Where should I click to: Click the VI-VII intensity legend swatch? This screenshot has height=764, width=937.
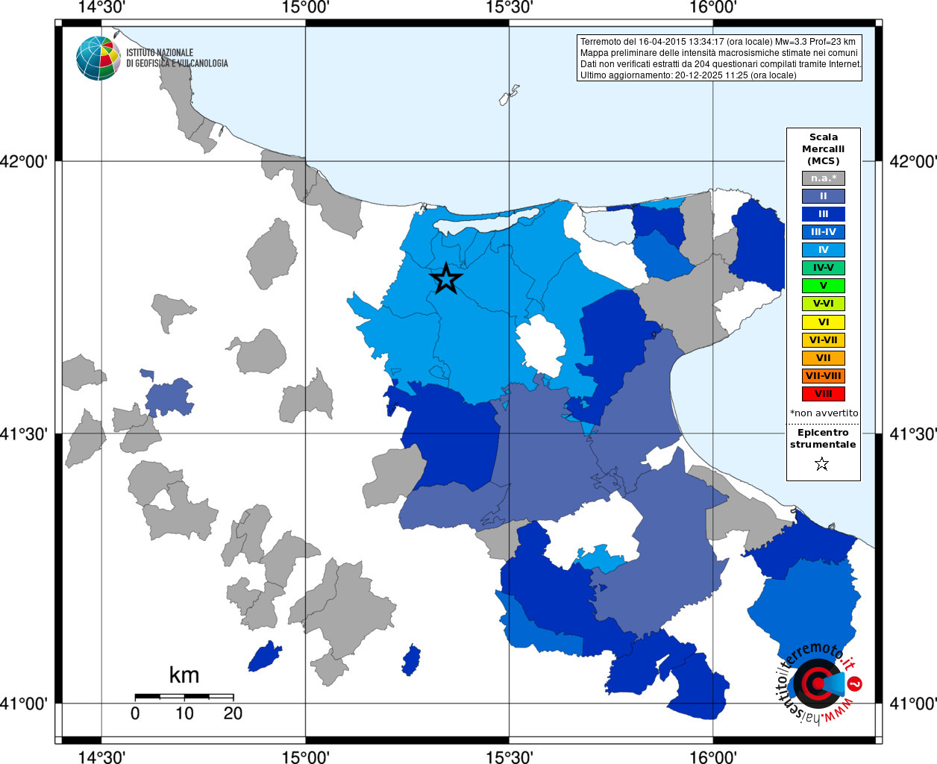coord(824,340)
